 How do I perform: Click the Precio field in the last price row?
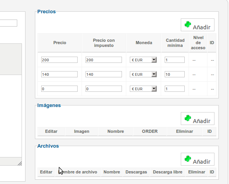pos(59,89)
